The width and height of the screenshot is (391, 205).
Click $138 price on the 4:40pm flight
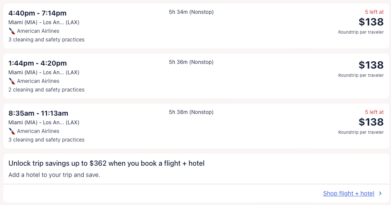[x=371, y=22]
